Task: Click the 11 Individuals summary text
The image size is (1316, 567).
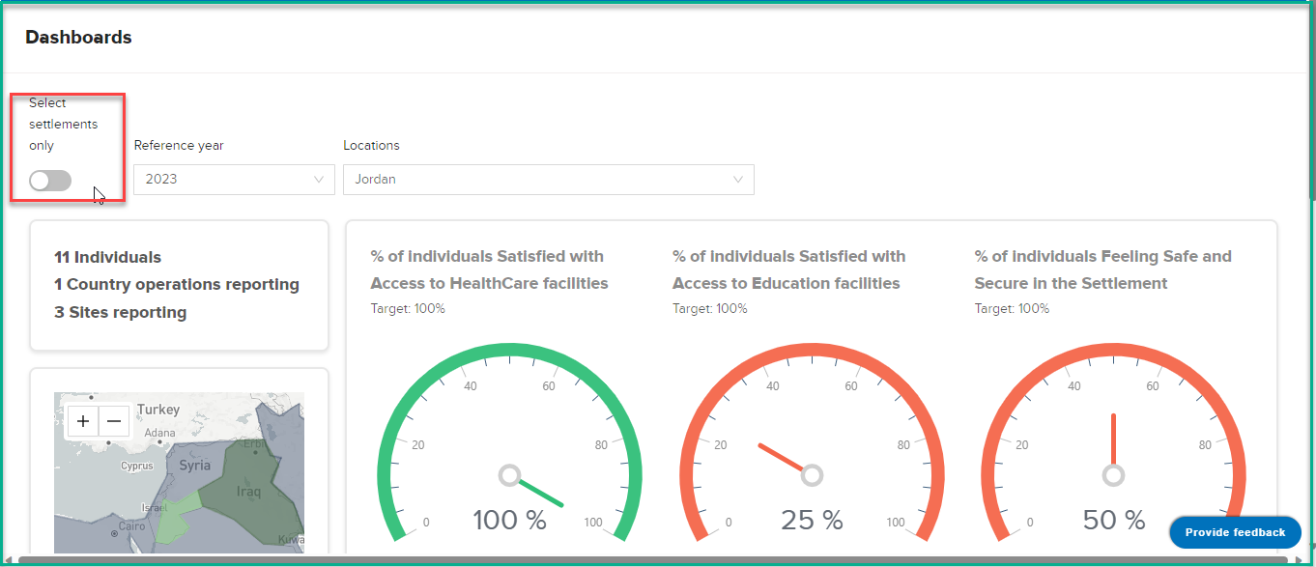Action: [x=107, y=257]
